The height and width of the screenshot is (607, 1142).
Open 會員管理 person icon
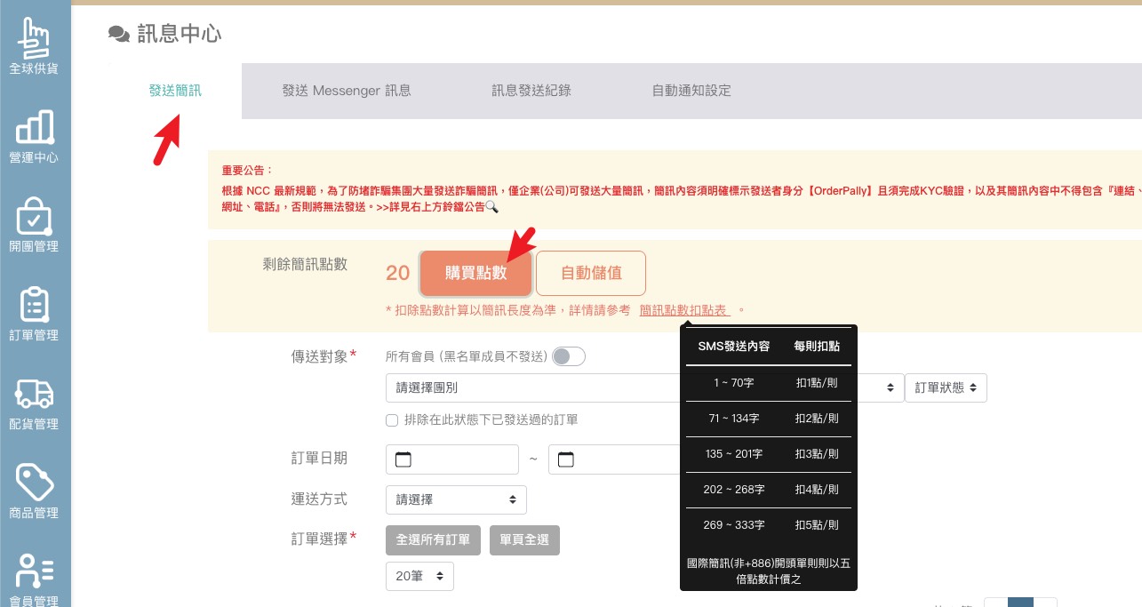tap(34, 578)
